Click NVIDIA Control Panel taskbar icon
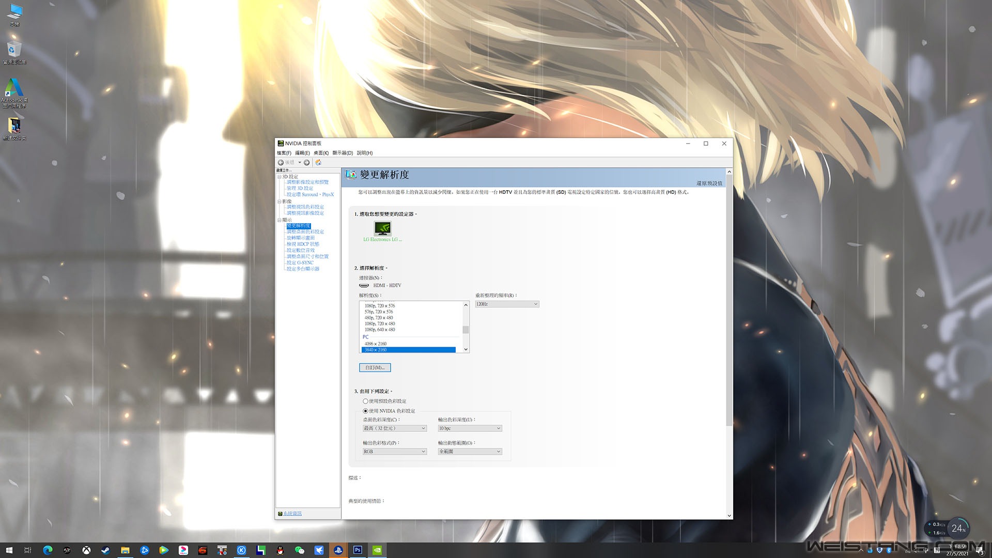The image size is (992, 558). tap(377, 550)
